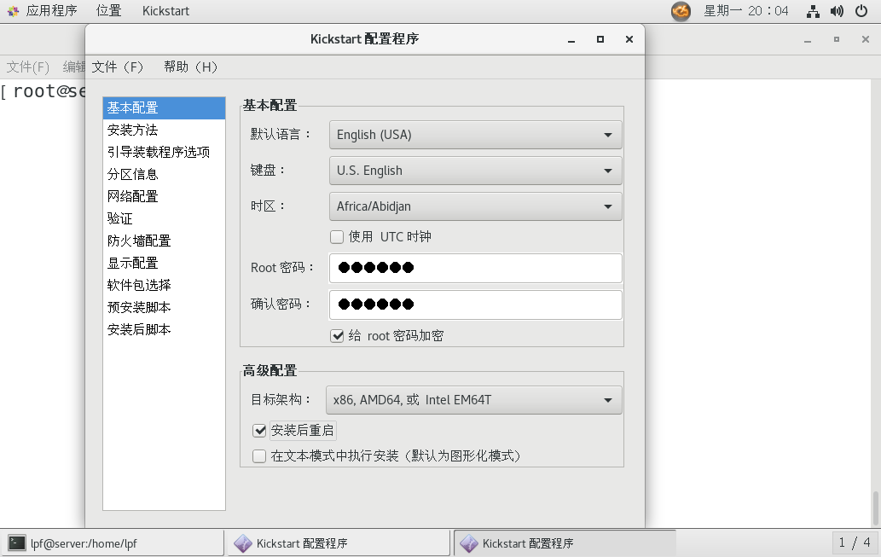The width and height of the screenshot is (881, 557).
Task: Select 安装后脚本 in the sidebar list
Action: [164, 330]
